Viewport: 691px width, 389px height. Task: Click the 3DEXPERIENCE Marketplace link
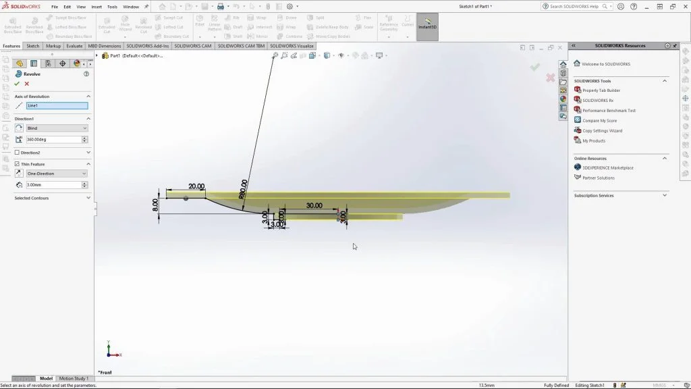tap(607, 167)
